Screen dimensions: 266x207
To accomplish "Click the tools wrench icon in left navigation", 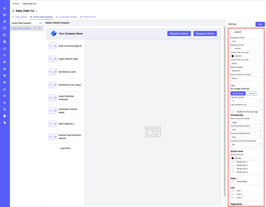I will click(4, 42).
